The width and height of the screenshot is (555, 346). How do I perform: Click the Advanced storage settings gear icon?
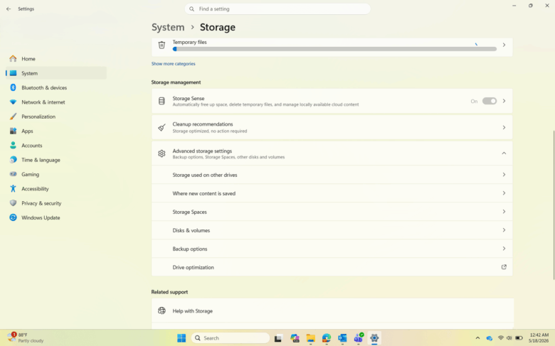[162, 153]
